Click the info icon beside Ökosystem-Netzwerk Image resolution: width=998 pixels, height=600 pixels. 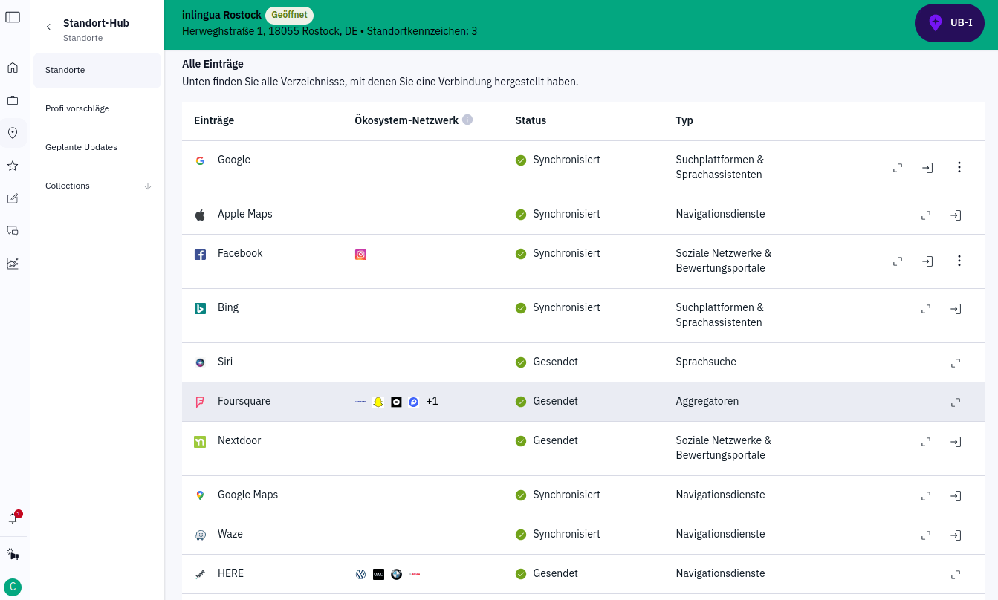[x=467, y=120]
